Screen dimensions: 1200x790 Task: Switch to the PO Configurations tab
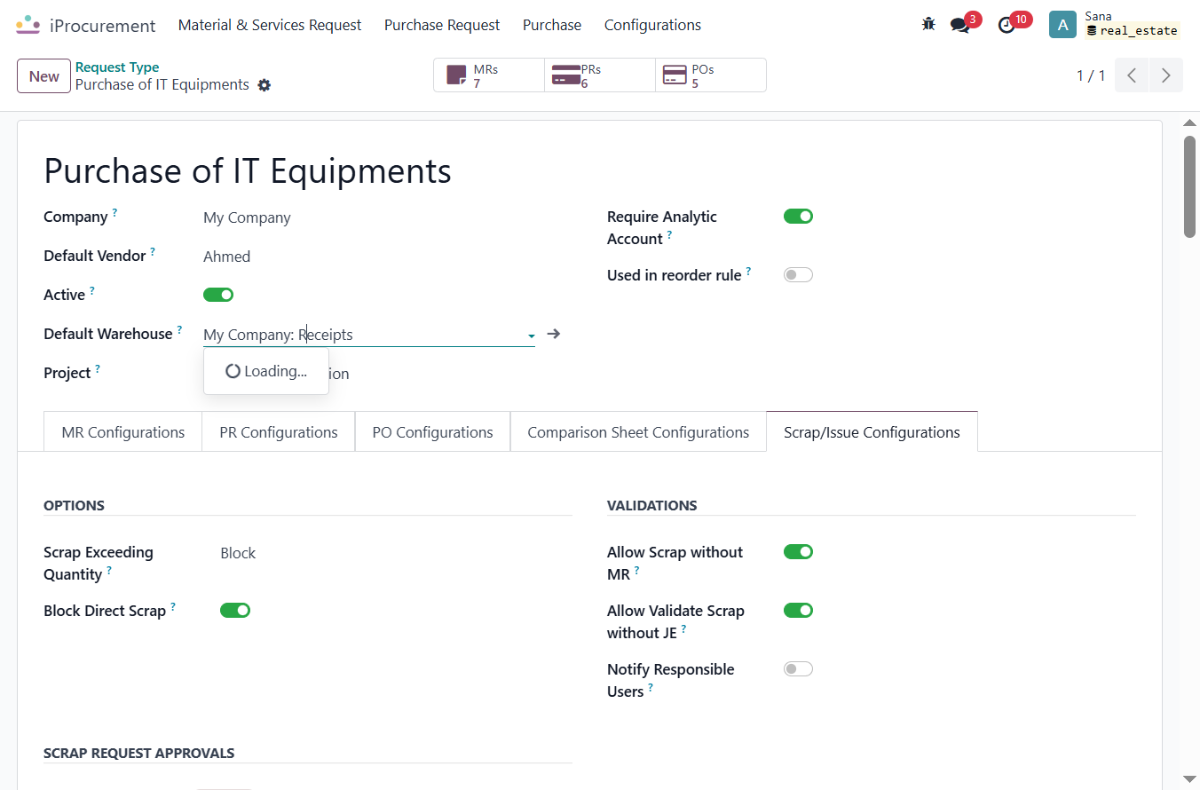pyautogui.click(x=433, y=432)
